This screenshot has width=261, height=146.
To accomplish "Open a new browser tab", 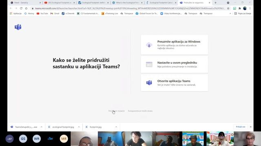I will [x=216, y=3].
